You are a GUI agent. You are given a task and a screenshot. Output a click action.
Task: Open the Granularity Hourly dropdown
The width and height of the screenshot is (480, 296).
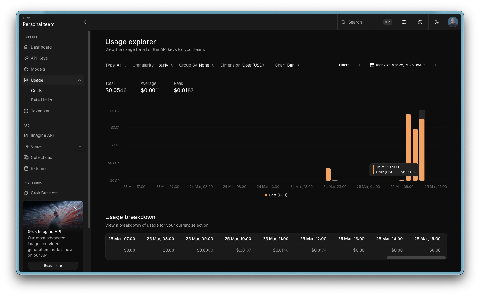pos(153,65)
